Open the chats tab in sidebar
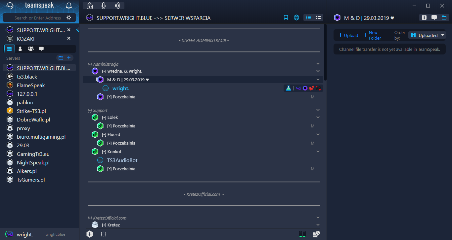 (x=41, y=49)
